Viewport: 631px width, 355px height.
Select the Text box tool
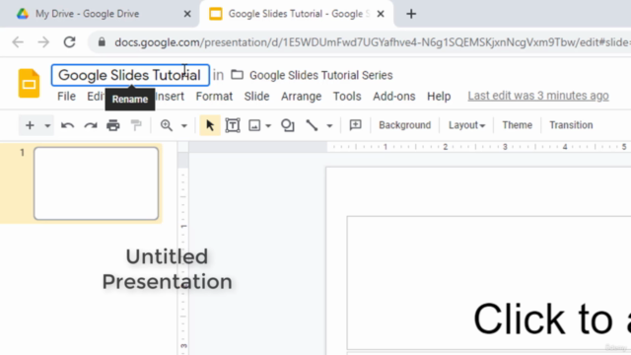(233, 125)
